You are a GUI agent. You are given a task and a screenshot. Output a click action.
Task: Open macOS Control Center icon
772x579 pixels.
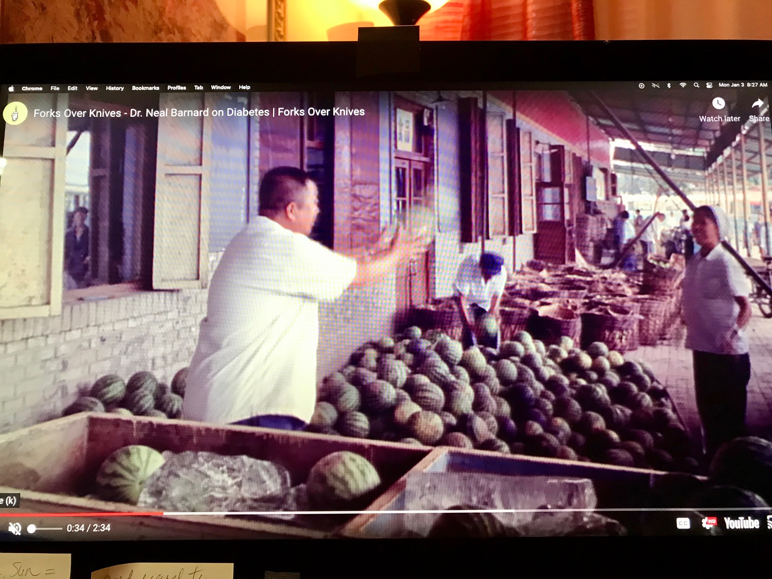point(709,85)
